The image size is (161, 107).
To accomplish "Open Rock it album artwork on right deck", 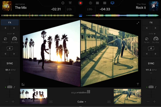I will coord(154,6).
